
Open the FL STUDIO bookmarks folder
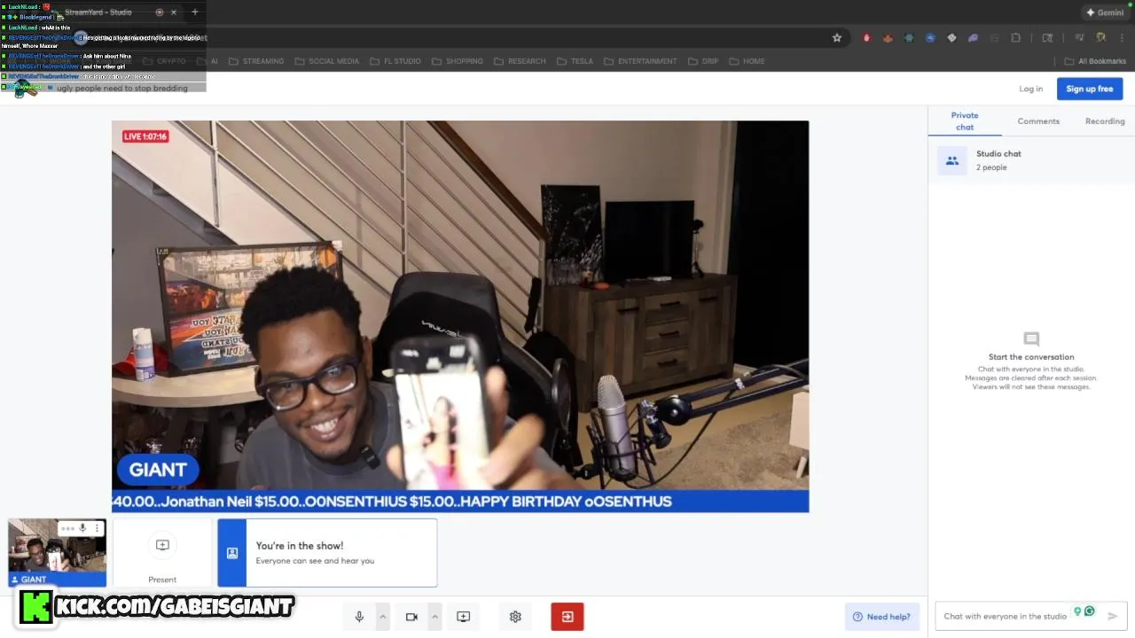click(395, 61)
